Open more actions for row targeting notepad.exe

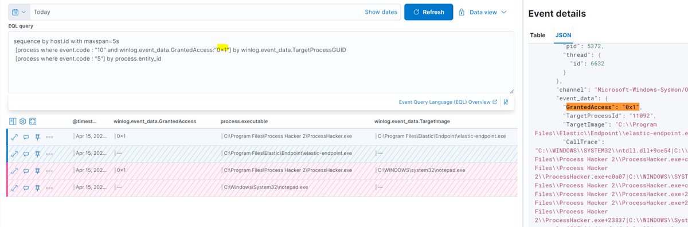pyautogui.click(x=49, y=170)
